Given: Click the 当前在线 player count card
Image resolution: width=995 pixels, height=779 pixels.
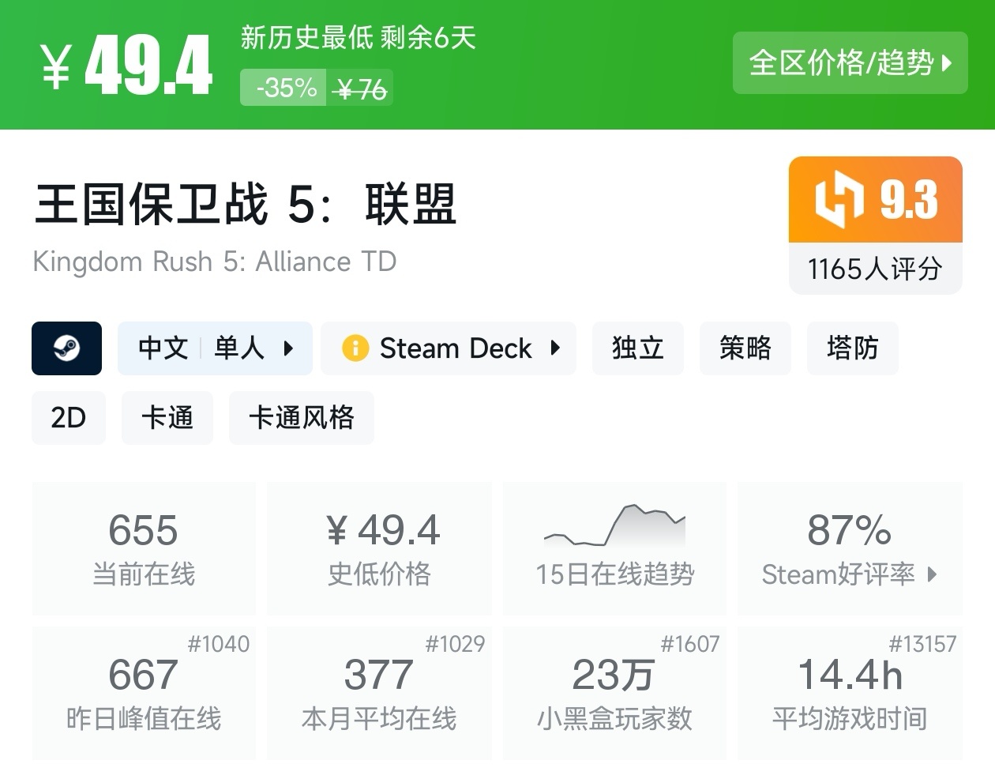Looking at the screenshot, I should tap(143, 548).
